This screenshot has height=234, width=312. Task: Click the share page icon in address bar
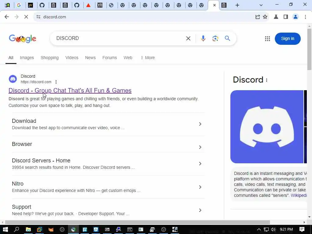pos(257,17)
